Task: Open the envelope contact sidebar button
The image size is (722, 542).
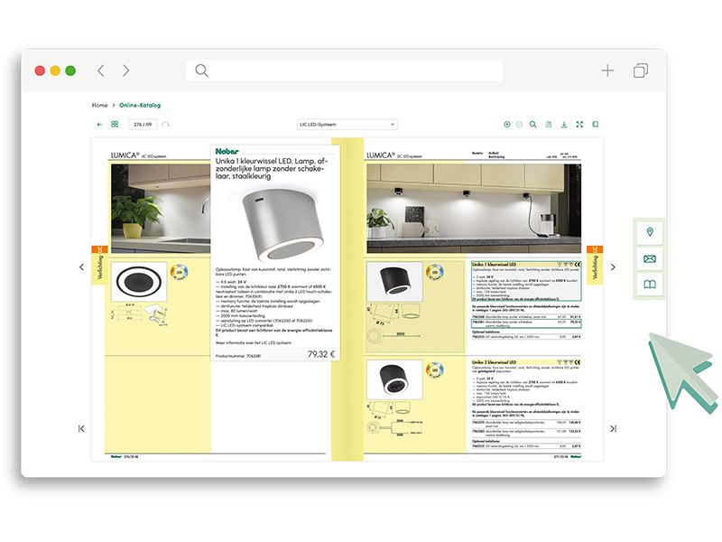Action: pos(650,258)
